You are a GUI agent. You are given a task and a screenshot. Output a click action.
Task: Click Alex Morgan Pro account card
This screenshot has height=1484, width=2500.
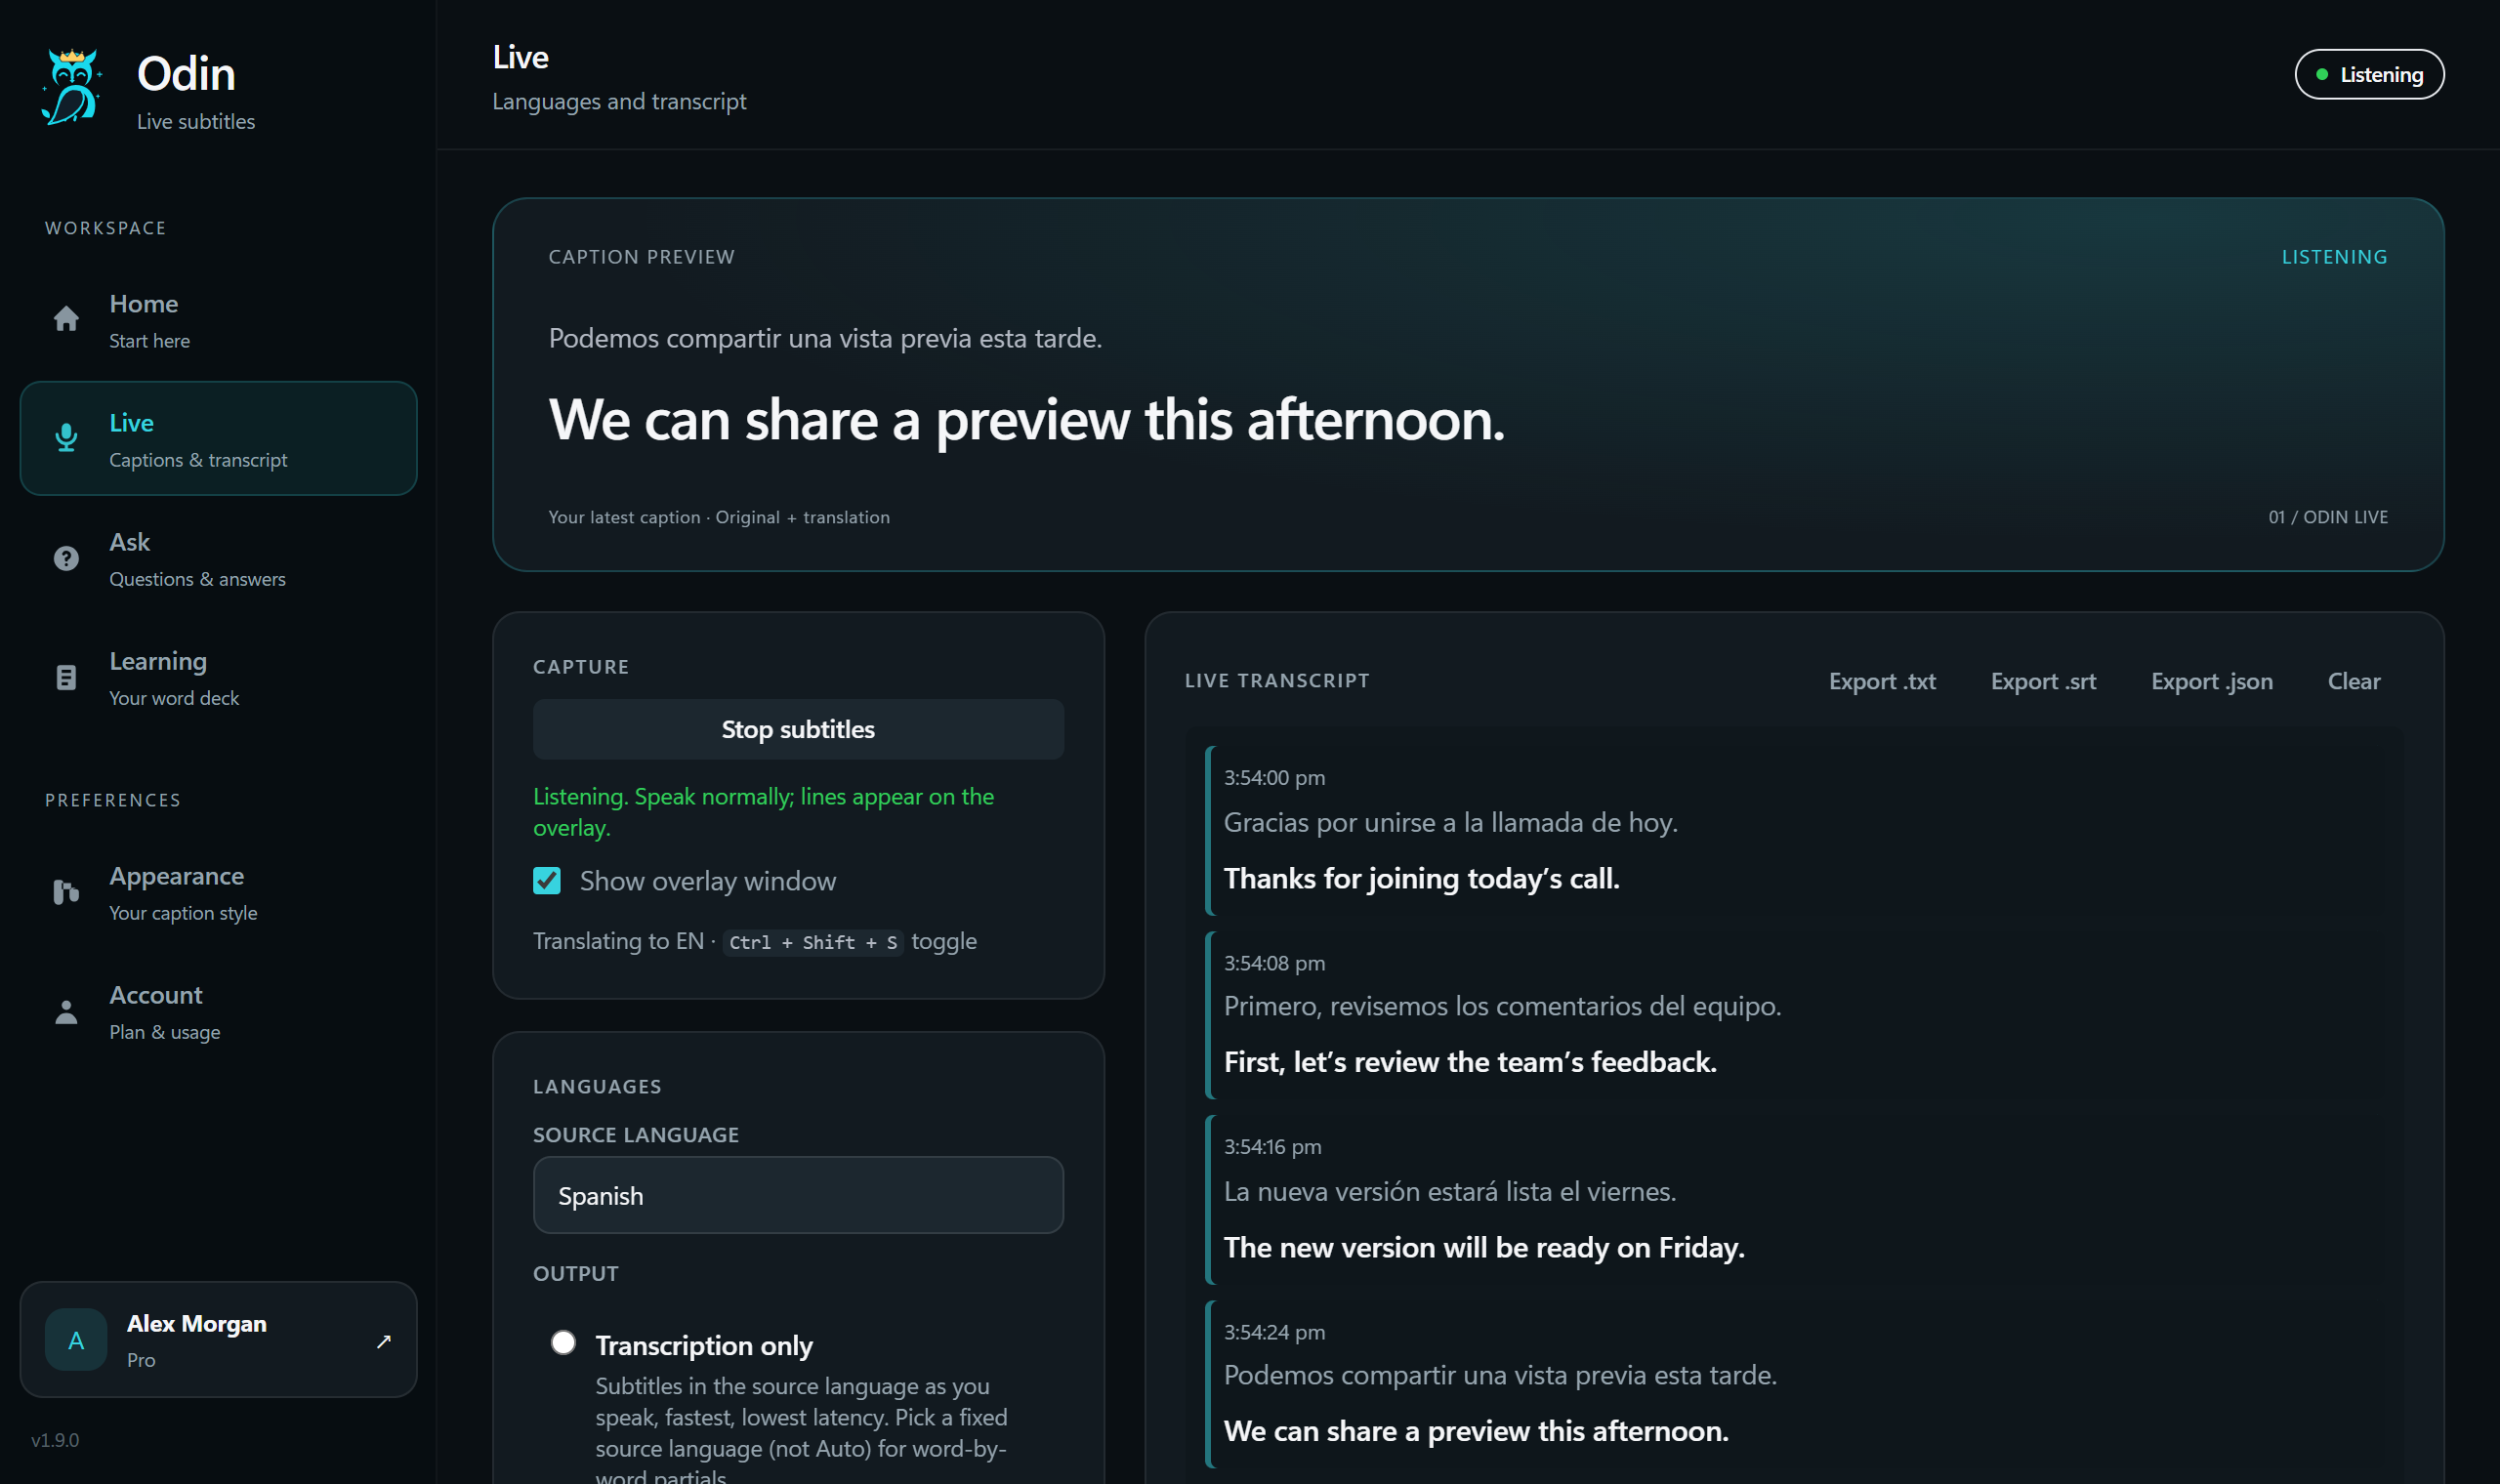tap(218, 1340)
